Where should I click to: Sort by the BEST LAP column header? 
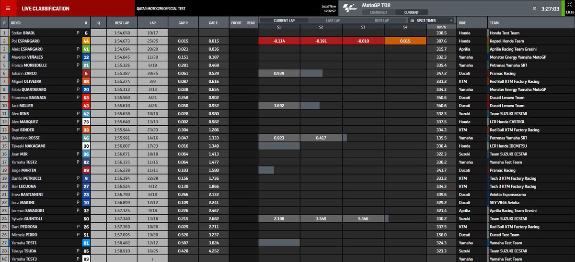[x=122, y=23]
